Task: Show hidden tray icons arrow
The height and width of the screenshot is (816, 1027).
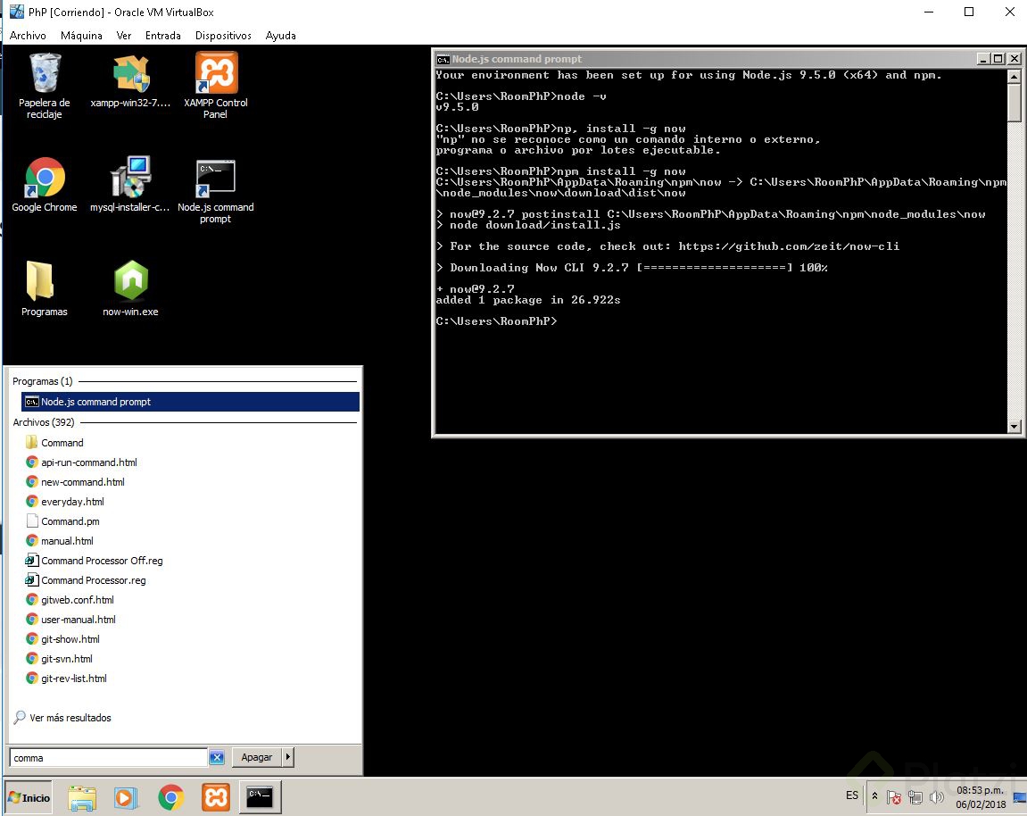Action: tap(874, 796)
